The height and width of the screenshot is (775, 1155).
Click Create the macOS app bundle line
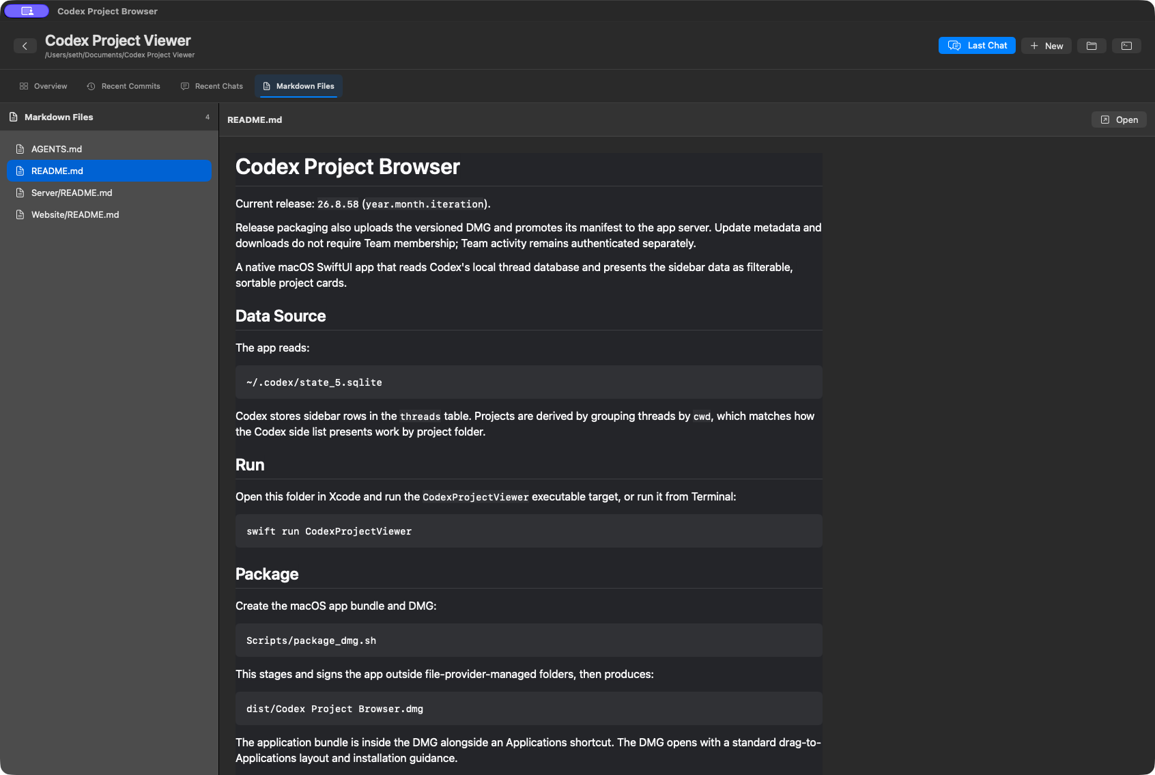coord(336,606)
